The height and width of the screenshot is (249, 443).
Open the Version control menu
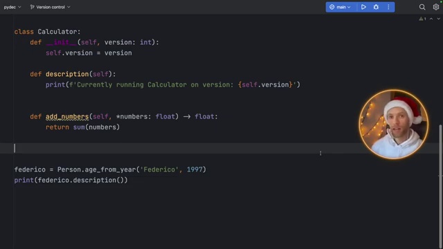pos(51,7)
